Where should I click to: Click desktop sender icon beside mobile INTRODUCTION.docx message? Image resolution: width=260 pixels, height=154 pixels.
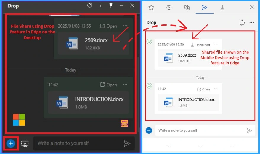(x=149, y=86)
